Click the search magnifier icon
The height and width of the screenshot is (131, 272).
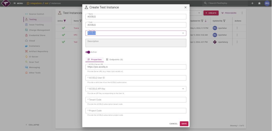click(x=205, y=3)
